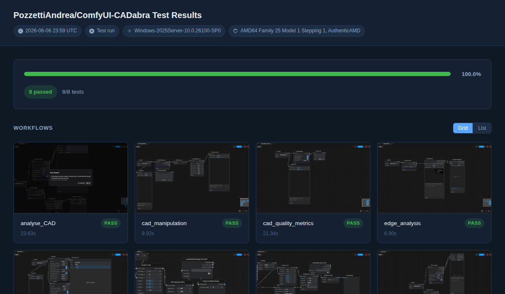Click the PASS badge on cad_quality_metrics
Screen dimensions: 505x294
point(353,223)
